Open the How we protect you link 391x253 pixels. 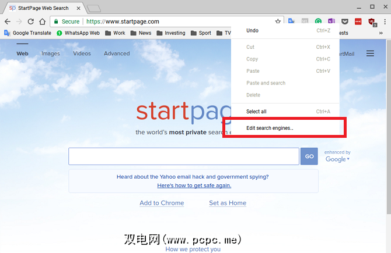[193, 250]
